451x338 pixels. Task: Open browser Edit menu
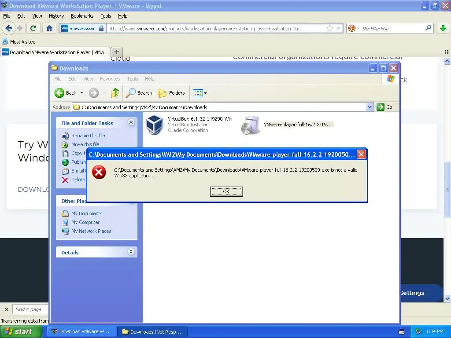pyautogui.click(x=21, y=16)
